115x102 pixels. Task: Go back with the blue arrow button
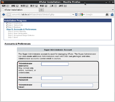[x=4, y=15]
